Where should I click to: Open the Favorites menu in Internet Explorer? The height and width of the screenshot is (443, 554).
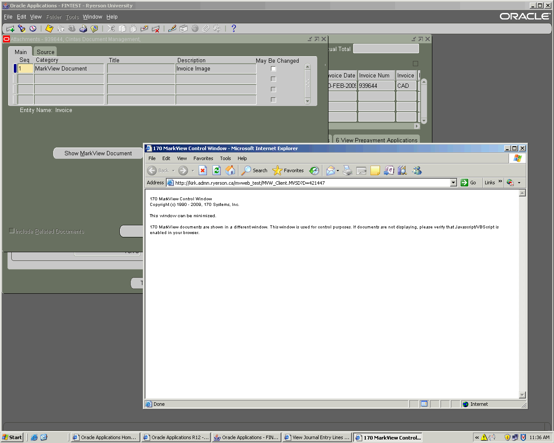pos(203,158)
